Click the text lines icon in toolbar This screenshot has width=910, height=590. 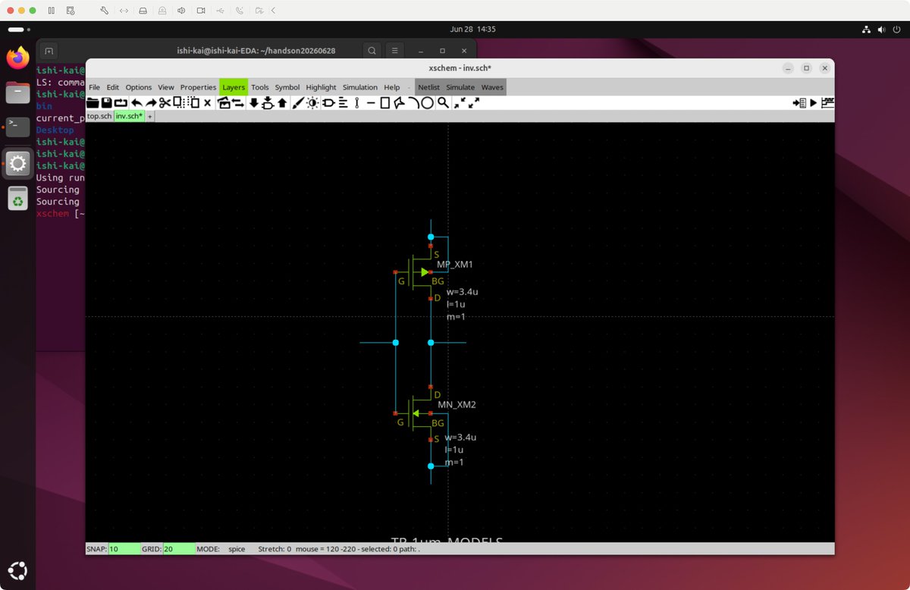343,102
